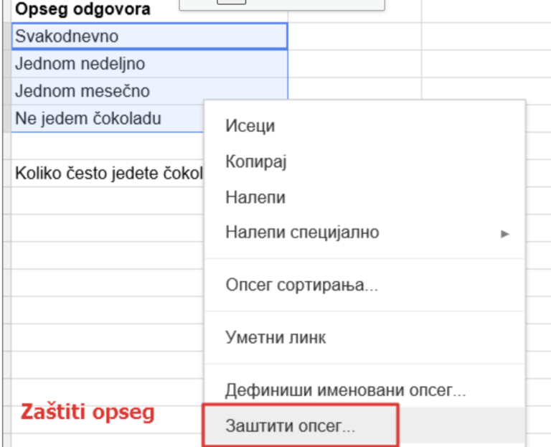Screen dimensions: 551x447
Task: Choose Исеци from the context menu
Action: click(x=250, y=126)
